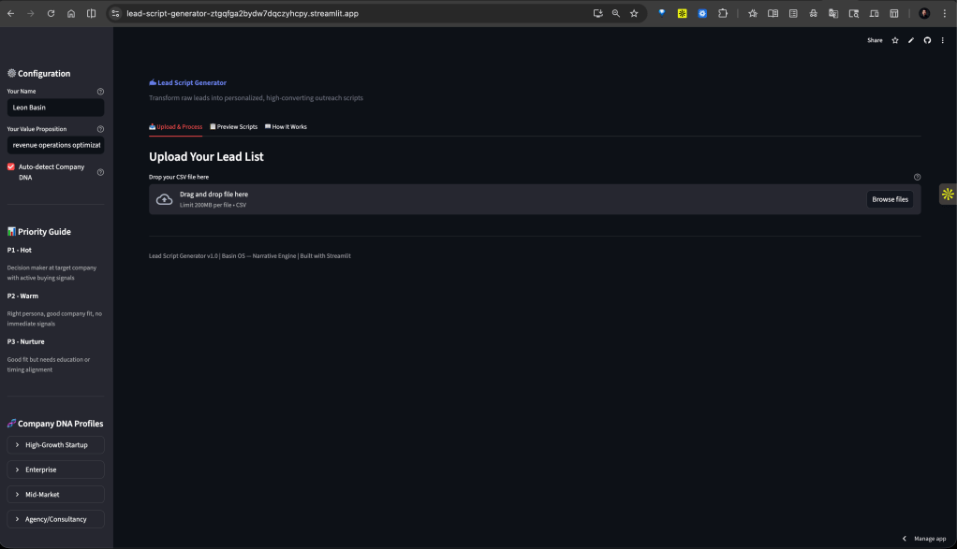Reload the page with the browser refresh icon
Image resolution: width=957 pixels, height=549 pixels.
[x=51, y=14]
